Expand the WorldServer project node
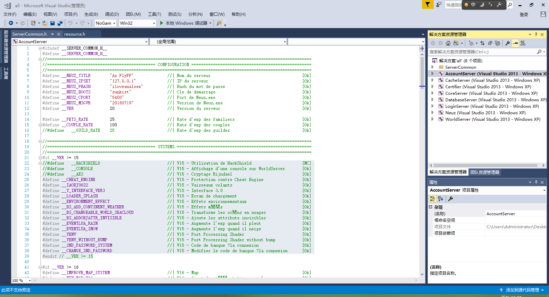The height and width of the screenshot is (297, 549). point(432,119)
